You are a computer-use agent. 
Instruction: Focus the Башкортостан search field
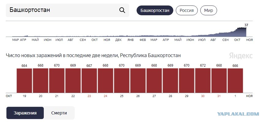coord(67,10)
